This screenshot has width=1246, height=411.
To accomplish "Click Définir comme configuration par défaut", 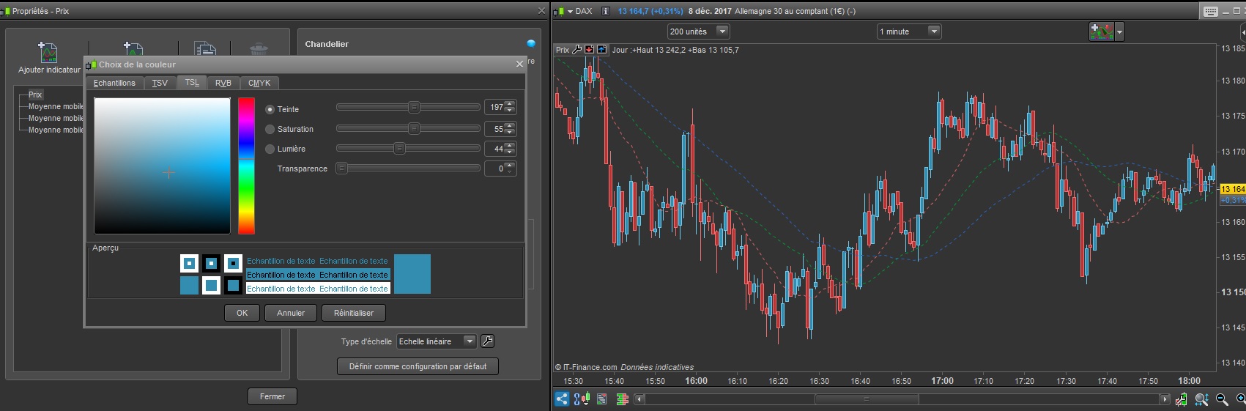I will click(x=418, y=366).
